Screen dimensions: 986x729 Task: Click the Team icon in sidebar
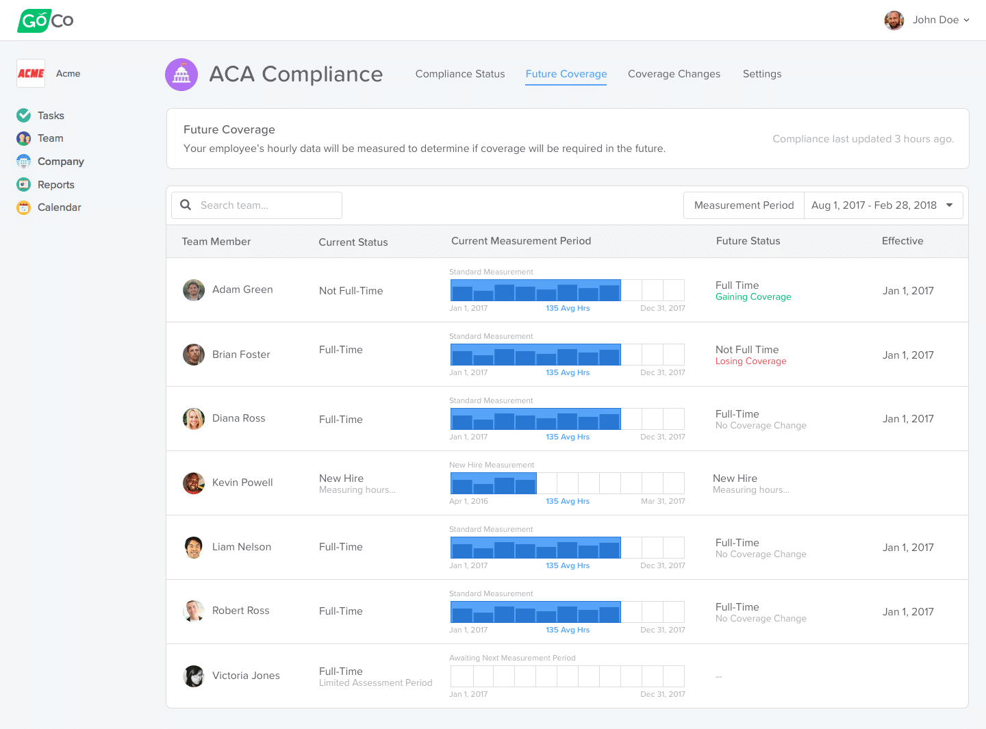coord(24,138)
